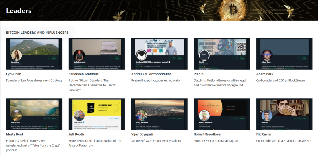This screenshot has height=155, width=318.
Task: Click Follow on Saifedean Ammous's card
Action: tap(116, 58)
